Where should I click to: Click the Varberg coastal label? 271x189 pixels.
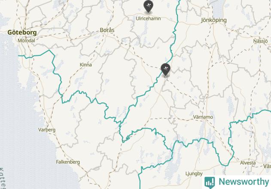click(x=47, y=130)
